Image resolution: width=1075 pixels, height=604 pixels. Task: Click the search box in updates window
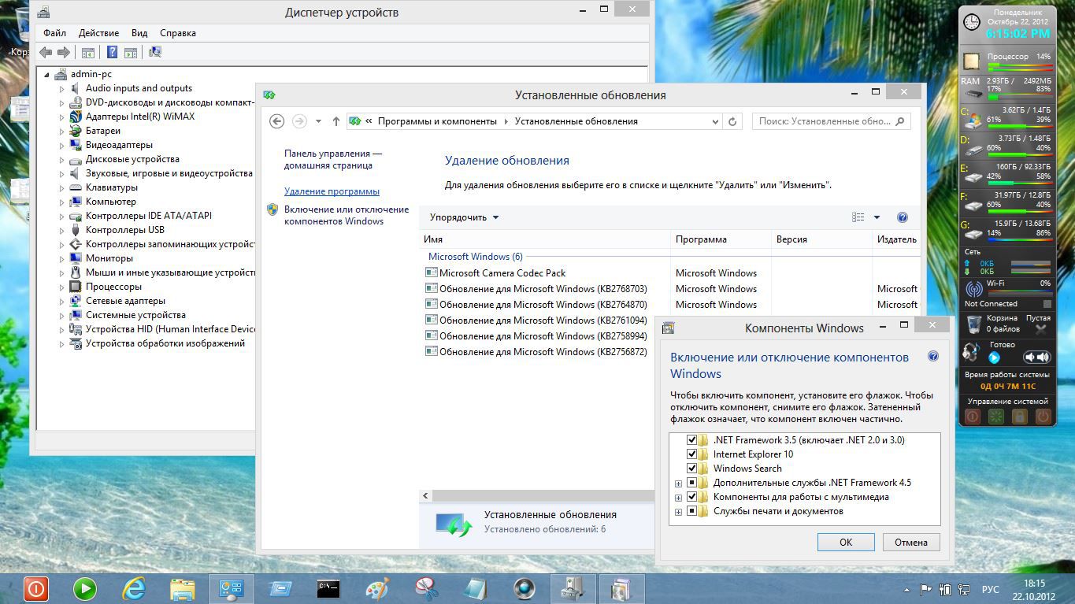coord(832,121)
